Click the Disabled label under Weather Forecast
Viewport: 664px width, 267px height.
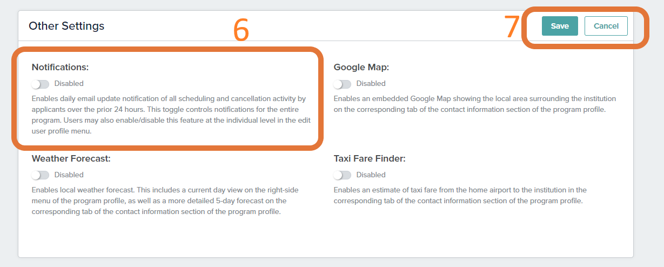click(69, 175)
